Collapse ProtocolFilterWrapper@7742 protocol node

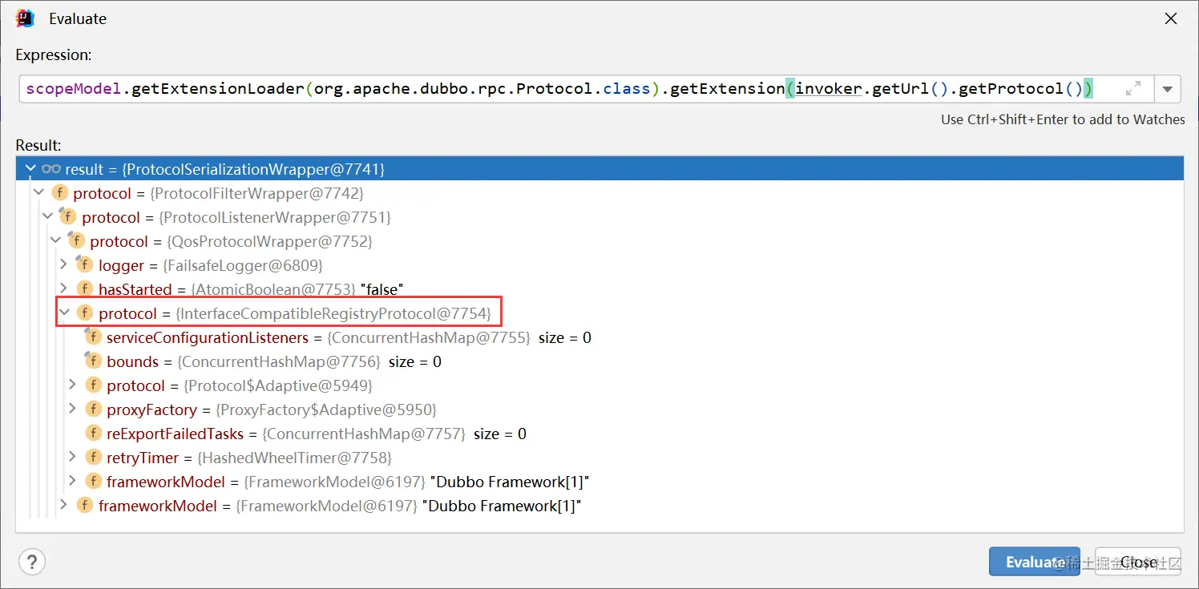(38, 193)
